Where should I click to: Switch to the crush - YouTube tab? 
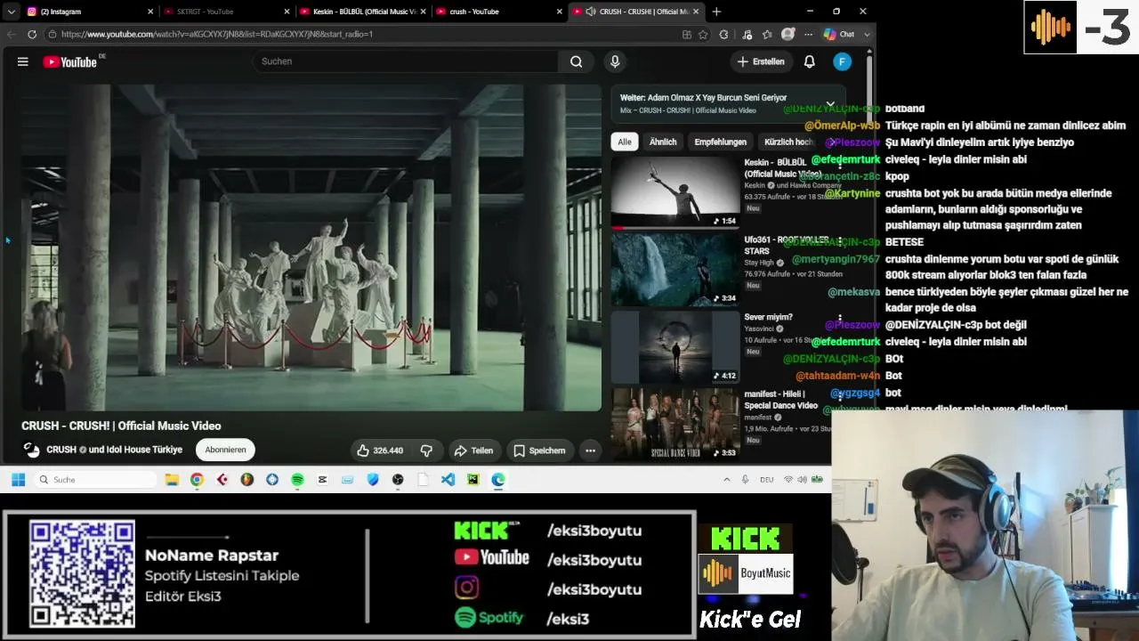tap(499, 12)
